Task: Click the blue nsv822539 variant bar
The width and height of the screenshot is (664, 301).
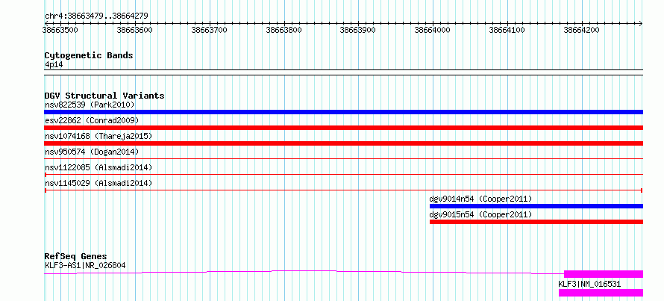Action: coord(343,112)
